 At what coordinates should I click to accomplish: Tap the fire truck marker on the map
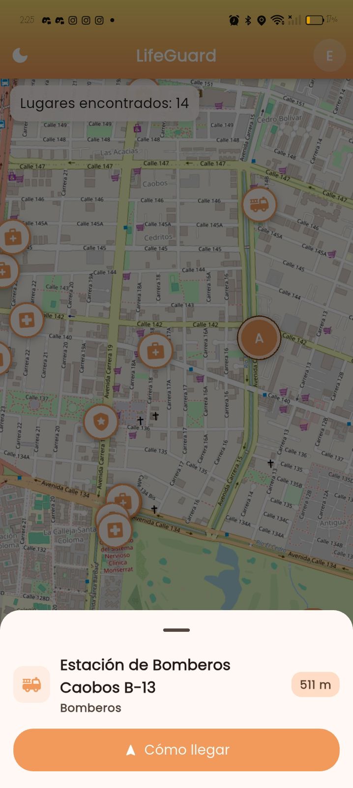[259, 204]
